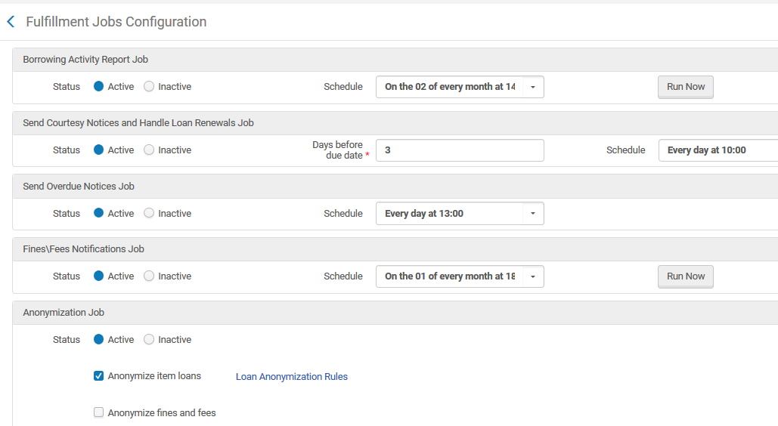This screenshot has height=426, width=778.
Task: Select Active for Courtesy Notices Job
Action: [98, 150]
